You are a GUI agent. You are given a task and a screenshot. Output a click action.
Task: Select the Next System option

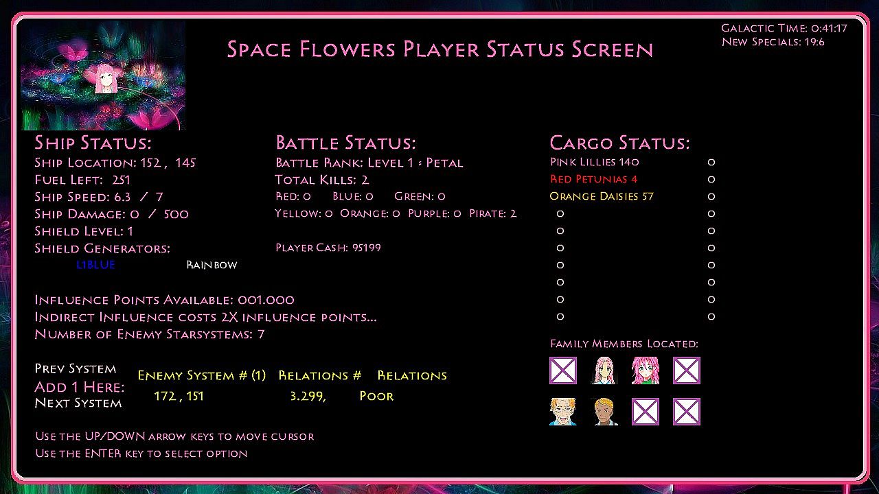(78, 403)
